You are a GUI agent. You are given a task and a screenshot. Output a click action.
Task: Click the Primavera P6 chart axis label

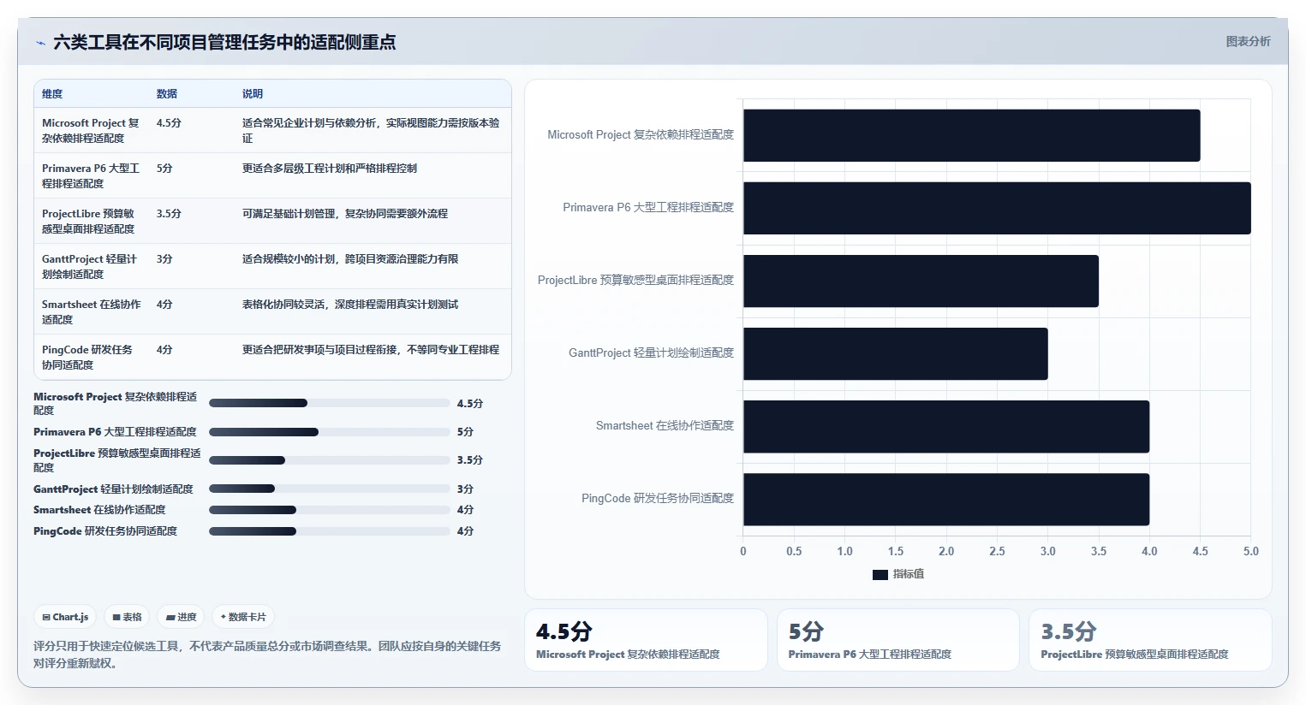point(648,208)
